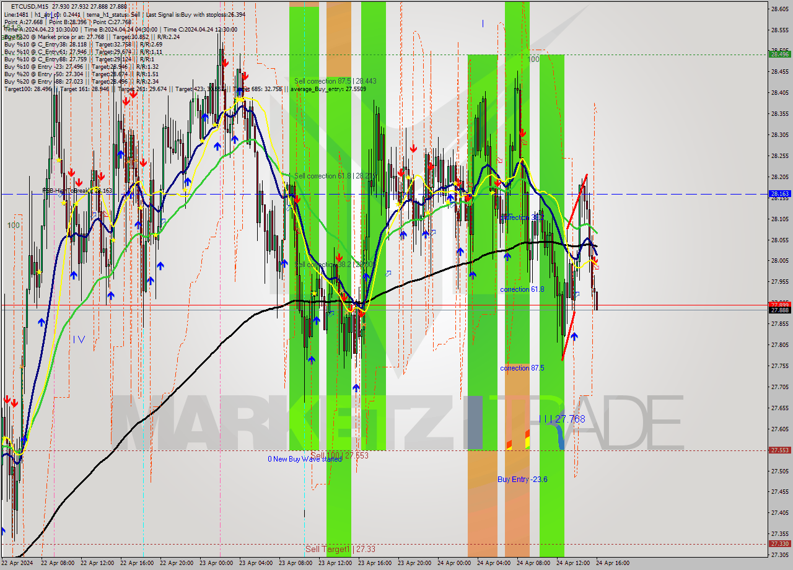This screenshot has height=570, width=793.
Task: Click the blue 'I V' wave label
Action: (79, 339)
